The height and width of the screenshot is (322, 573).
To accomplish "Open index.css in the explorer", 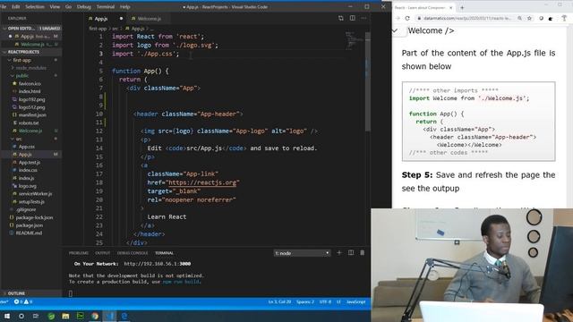I will [x=28, y=170].
